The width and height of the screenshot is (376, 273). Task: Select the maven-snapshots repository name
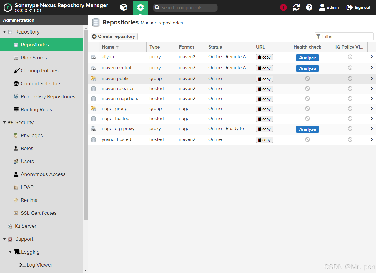[x=120, y=99]
